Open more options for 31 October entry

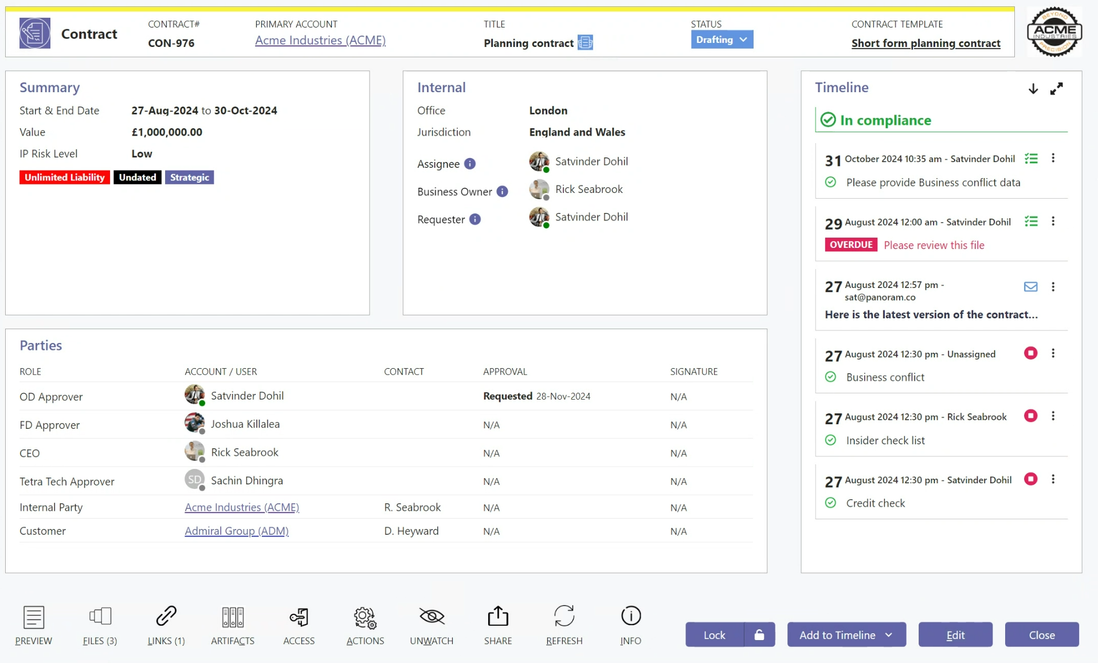(x=1053, y=159)
